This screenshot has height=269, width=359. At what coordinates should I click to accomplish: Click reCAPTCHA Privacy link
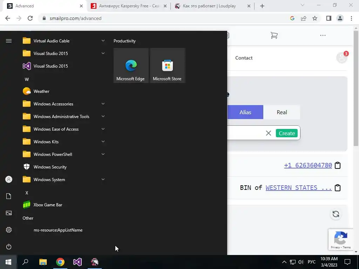click(335, 247)
